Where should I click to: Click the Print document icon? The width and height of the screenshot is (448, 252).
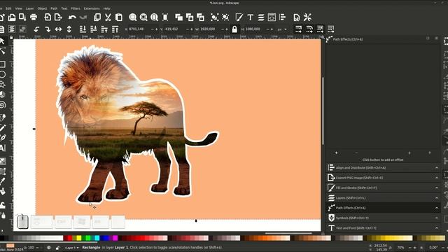34,17
